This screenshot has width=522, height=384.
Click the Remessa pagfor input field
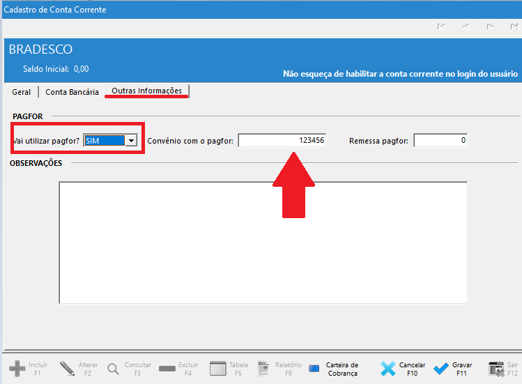pyautogui.click(x=440, y=140)
